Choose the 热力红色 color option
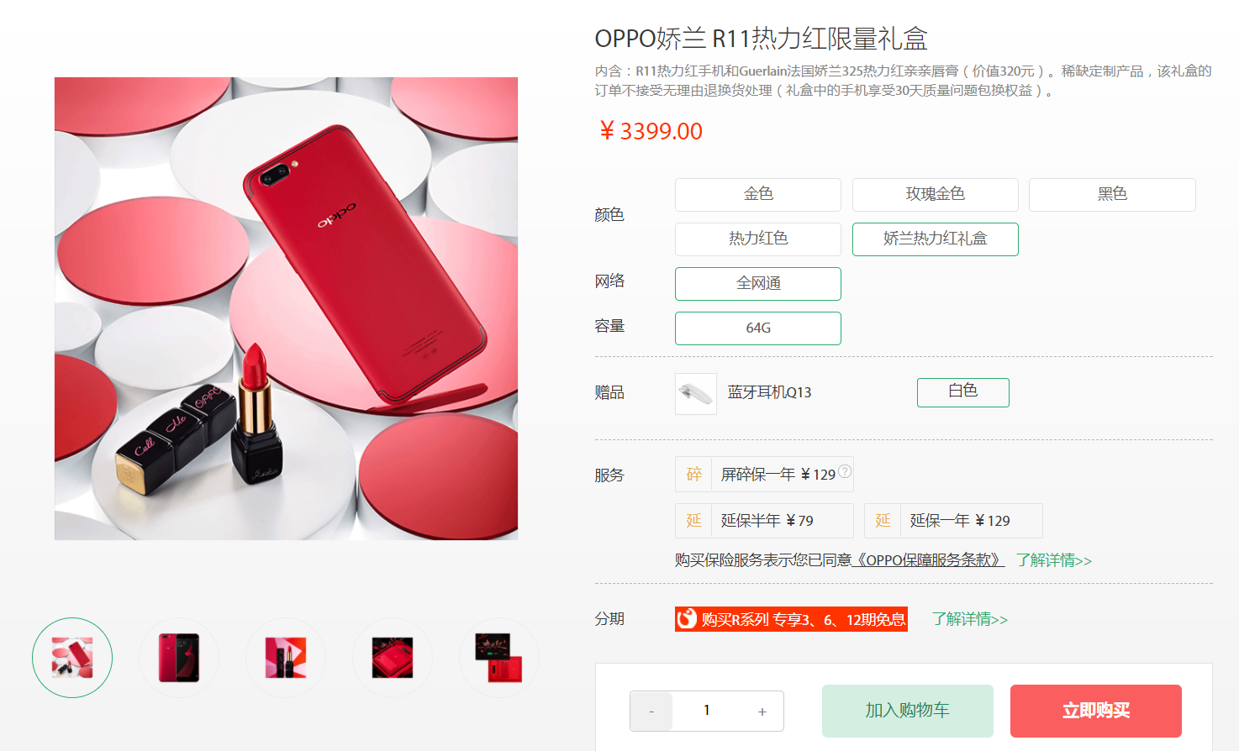The image size is (1239, 751). click(x=758, y=239)
